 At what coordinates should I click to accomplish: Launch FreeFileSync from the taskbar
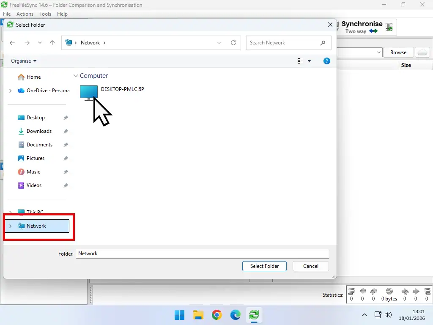coord(254,315)
